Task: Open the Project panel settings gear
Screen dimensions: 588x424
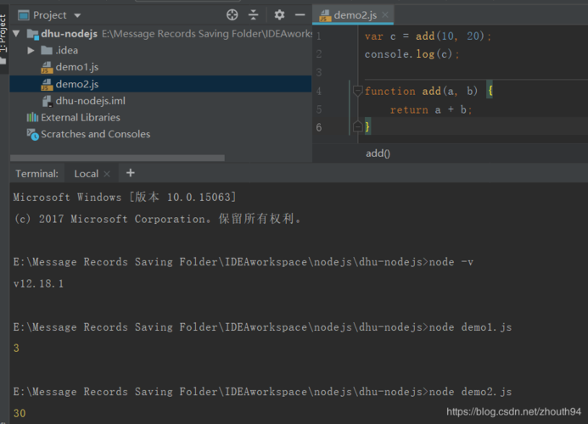Action: click(279, 14)
